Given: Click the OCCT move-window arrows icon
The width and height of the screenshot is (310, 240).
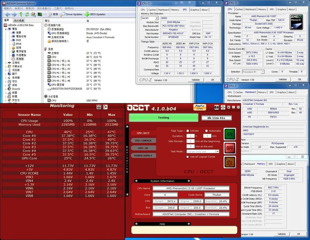Looking at the screenshot, I should (223, 107).
